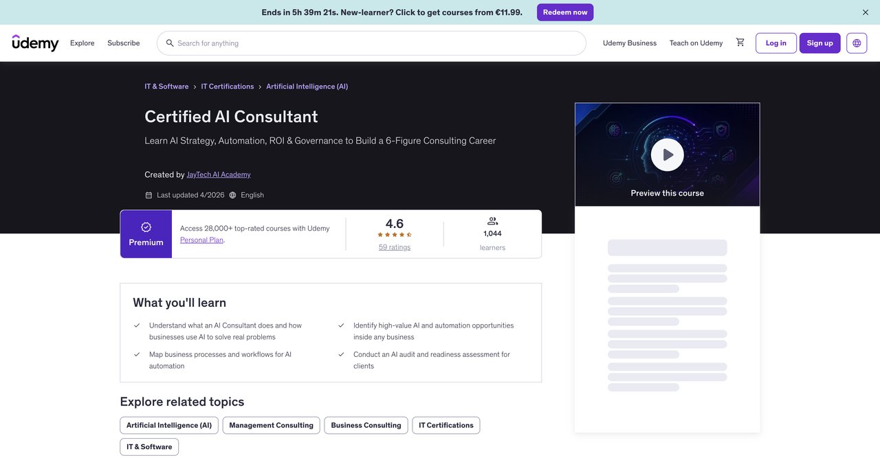Image resolution: width=880 pixels, height=460 pixels.
Task: Open Teach on Udemy link
Action: [x=696, y=43]
